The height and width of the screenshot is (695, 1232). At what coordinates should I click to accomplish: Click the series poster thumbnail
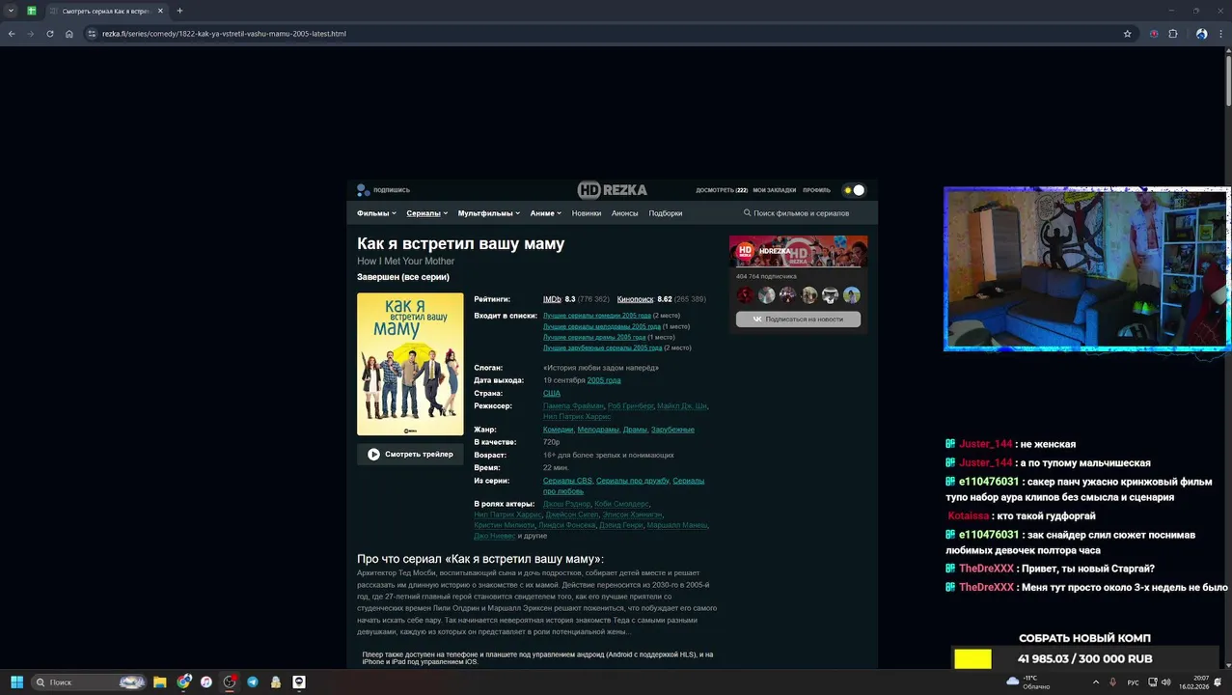point(410,364)
